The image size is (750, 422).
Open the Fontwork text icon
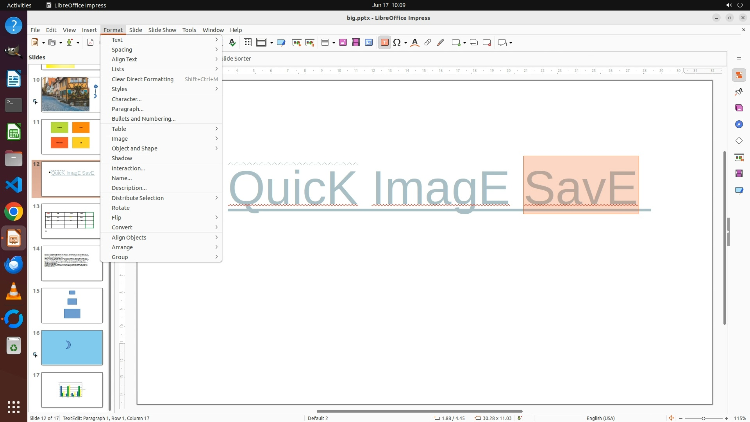point(415,43)
